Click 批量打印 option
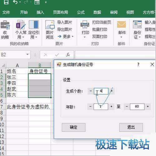This screenshot has height=156, width=156. pos(100,29)
